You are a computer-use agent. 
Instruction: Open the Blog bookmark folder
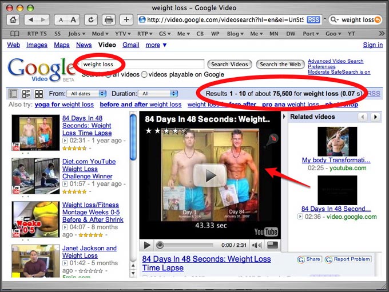235,34
